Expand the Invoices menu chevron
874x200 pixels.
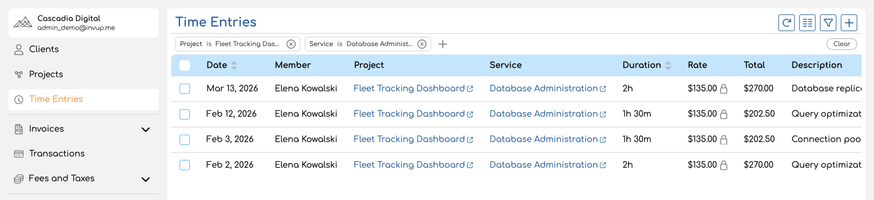(x=146, y=129)
